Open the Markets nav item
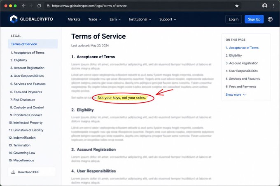 pos(74,19)
